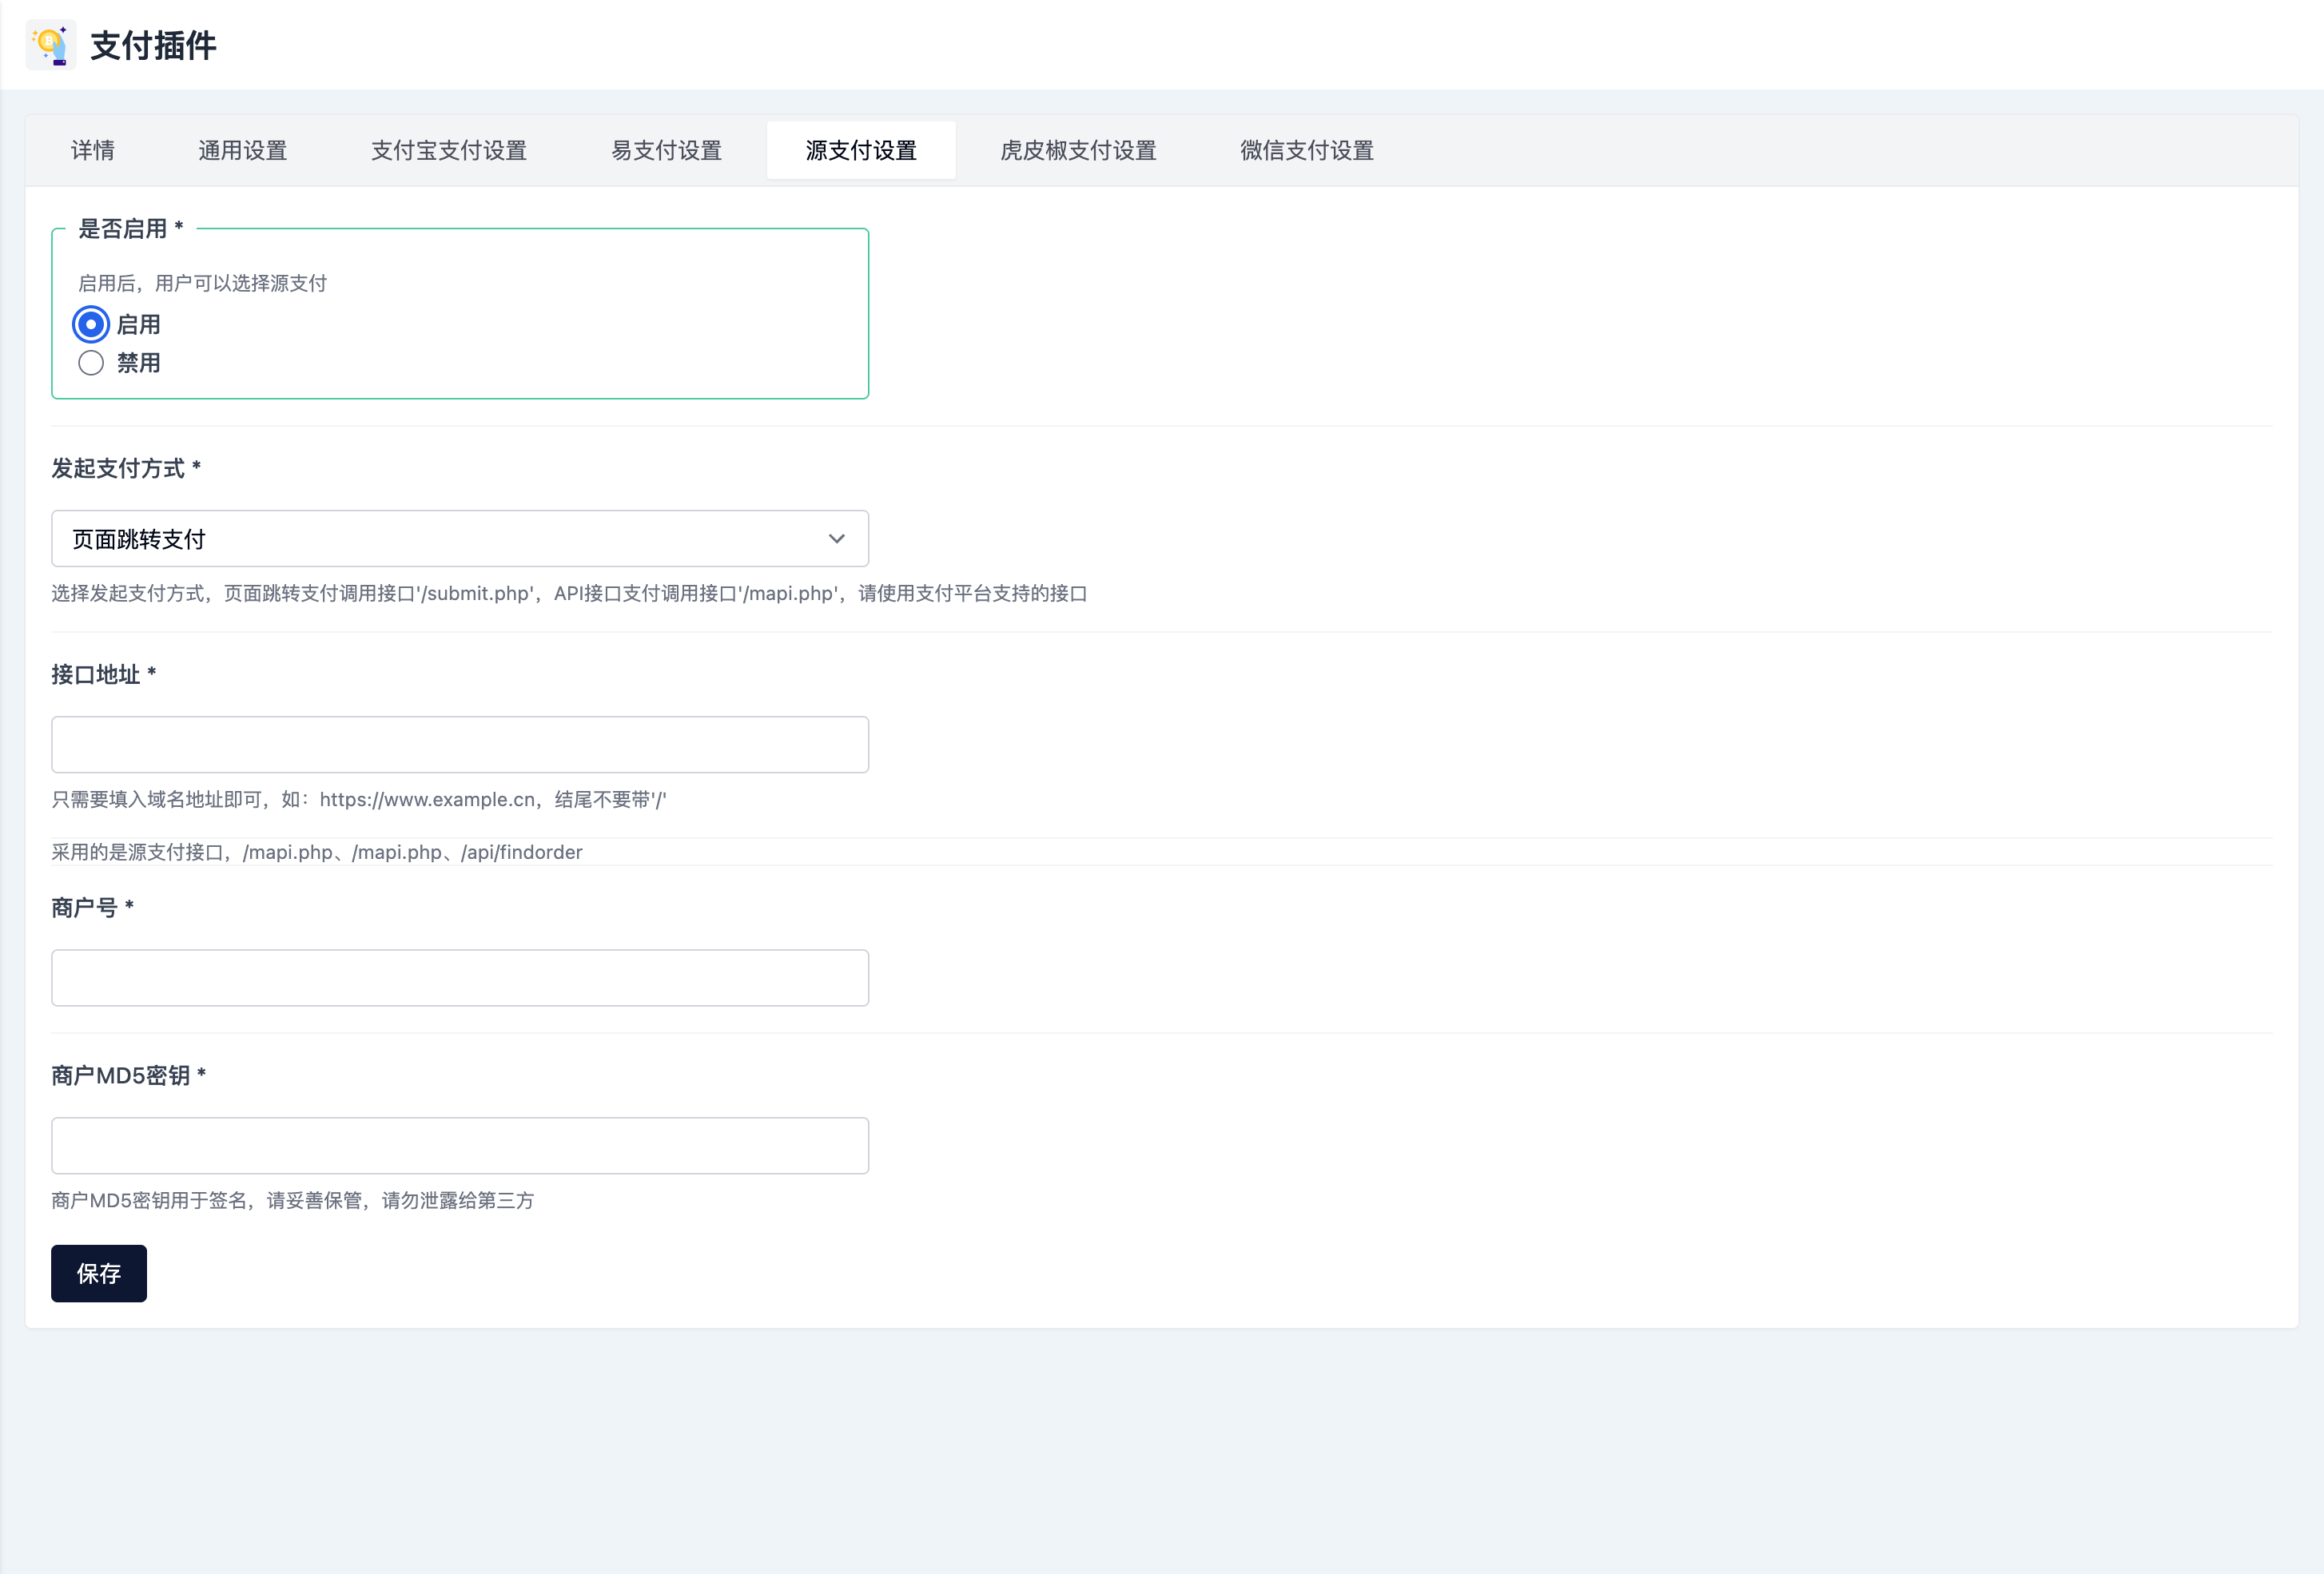Viewport: 2324px width, 1574px height.
Task: Click the dropdown chevron arrow icon
Action: [x=836, y=539]
